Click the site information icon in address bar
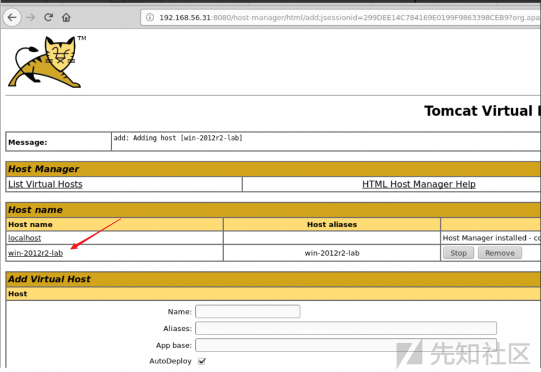 (149, 17)
